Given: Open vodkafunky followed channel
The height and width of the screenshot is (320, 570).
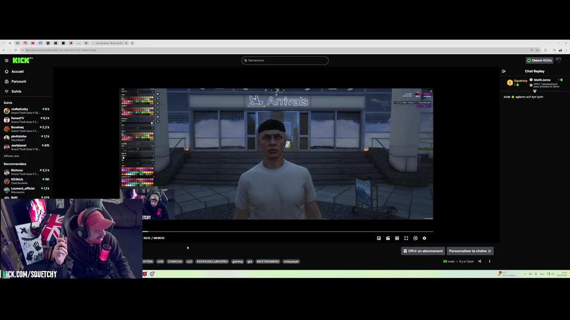Looking at the screenshot, I should pyautogui.click(x=27, y=111).
